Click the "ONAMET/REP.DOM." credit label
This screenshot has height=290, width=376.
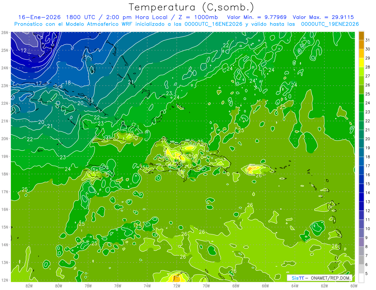click(330, 278)
